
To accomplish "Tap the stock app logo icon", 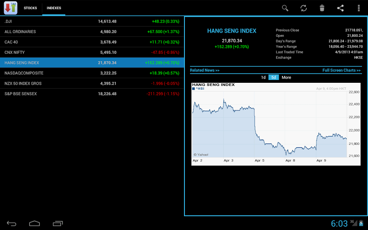I will [11, 8].
